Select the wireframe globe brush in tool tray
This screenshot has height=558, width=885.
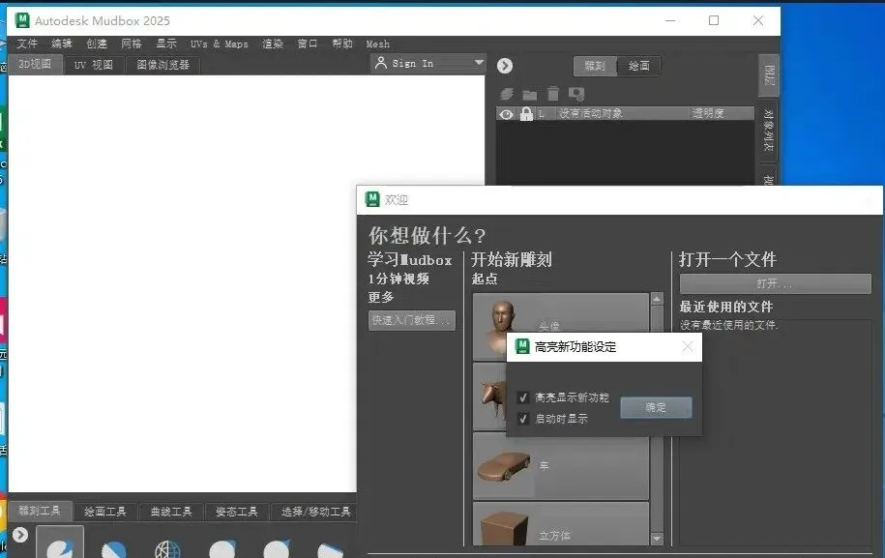tap(167, 548)
